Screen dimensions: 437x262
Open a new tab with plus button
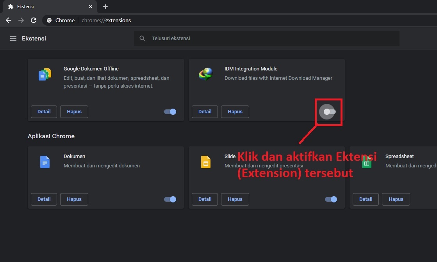[x=105, y=7]
